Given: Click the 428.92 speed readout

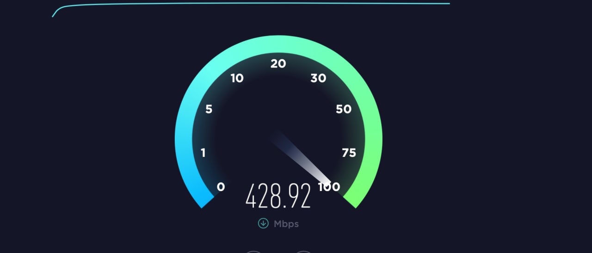Looking at the screenshot, I should click(x=278, y=196).
